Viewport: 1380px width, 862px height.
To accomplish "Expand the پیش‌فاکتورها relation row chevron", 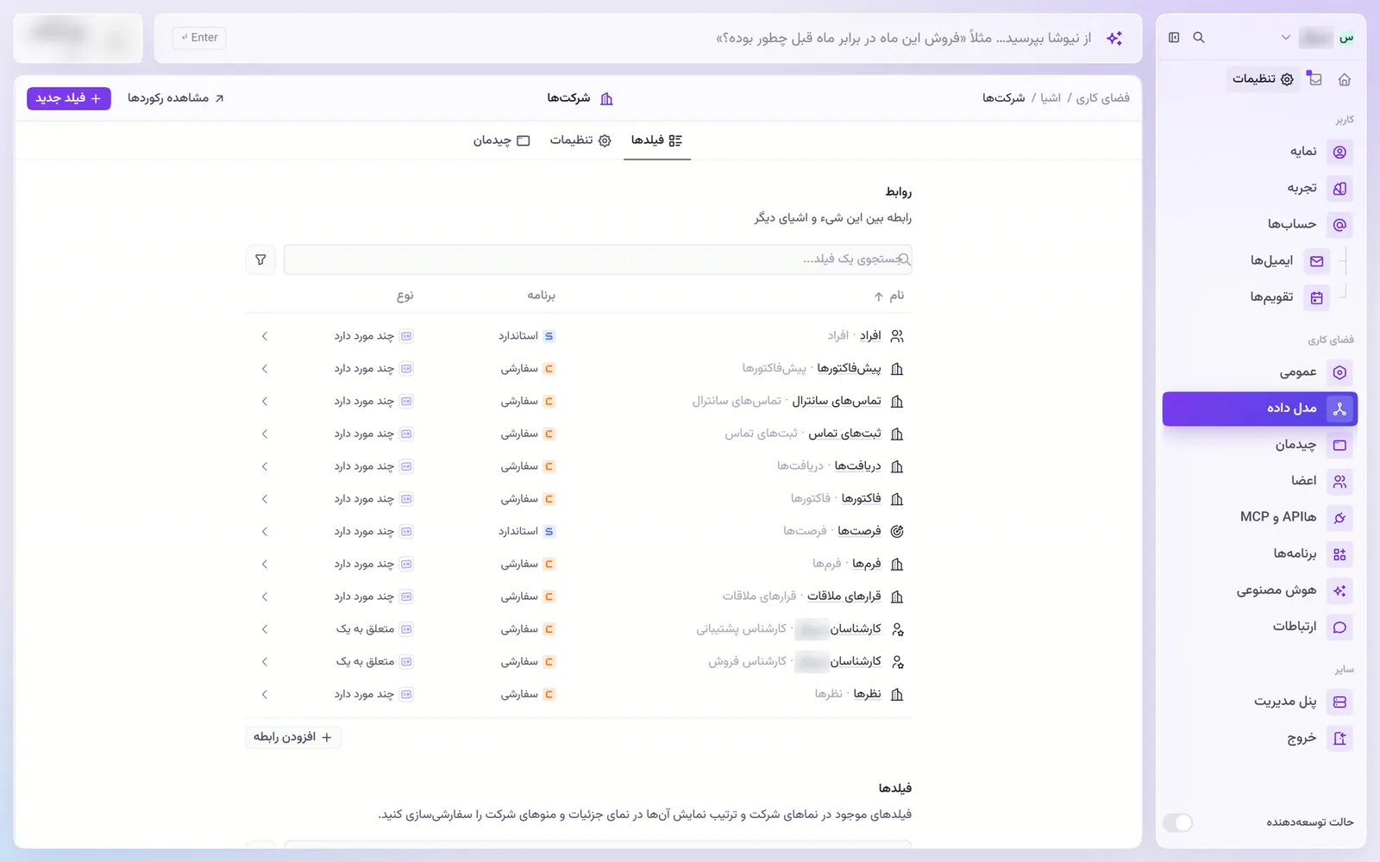I will point(265,369).
